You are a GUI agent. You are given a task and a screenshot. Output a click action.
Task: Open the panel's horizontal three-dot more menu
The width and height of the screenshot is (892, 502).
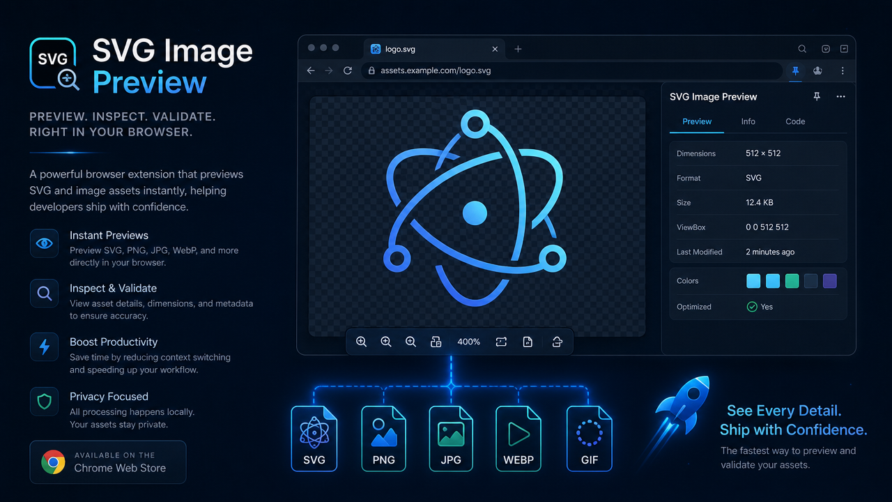point(840,97)
